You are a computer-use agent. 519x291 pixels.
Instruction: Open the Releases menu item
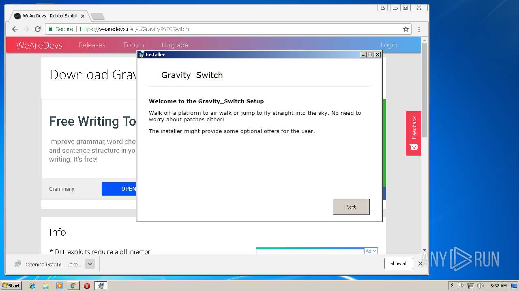92,45
